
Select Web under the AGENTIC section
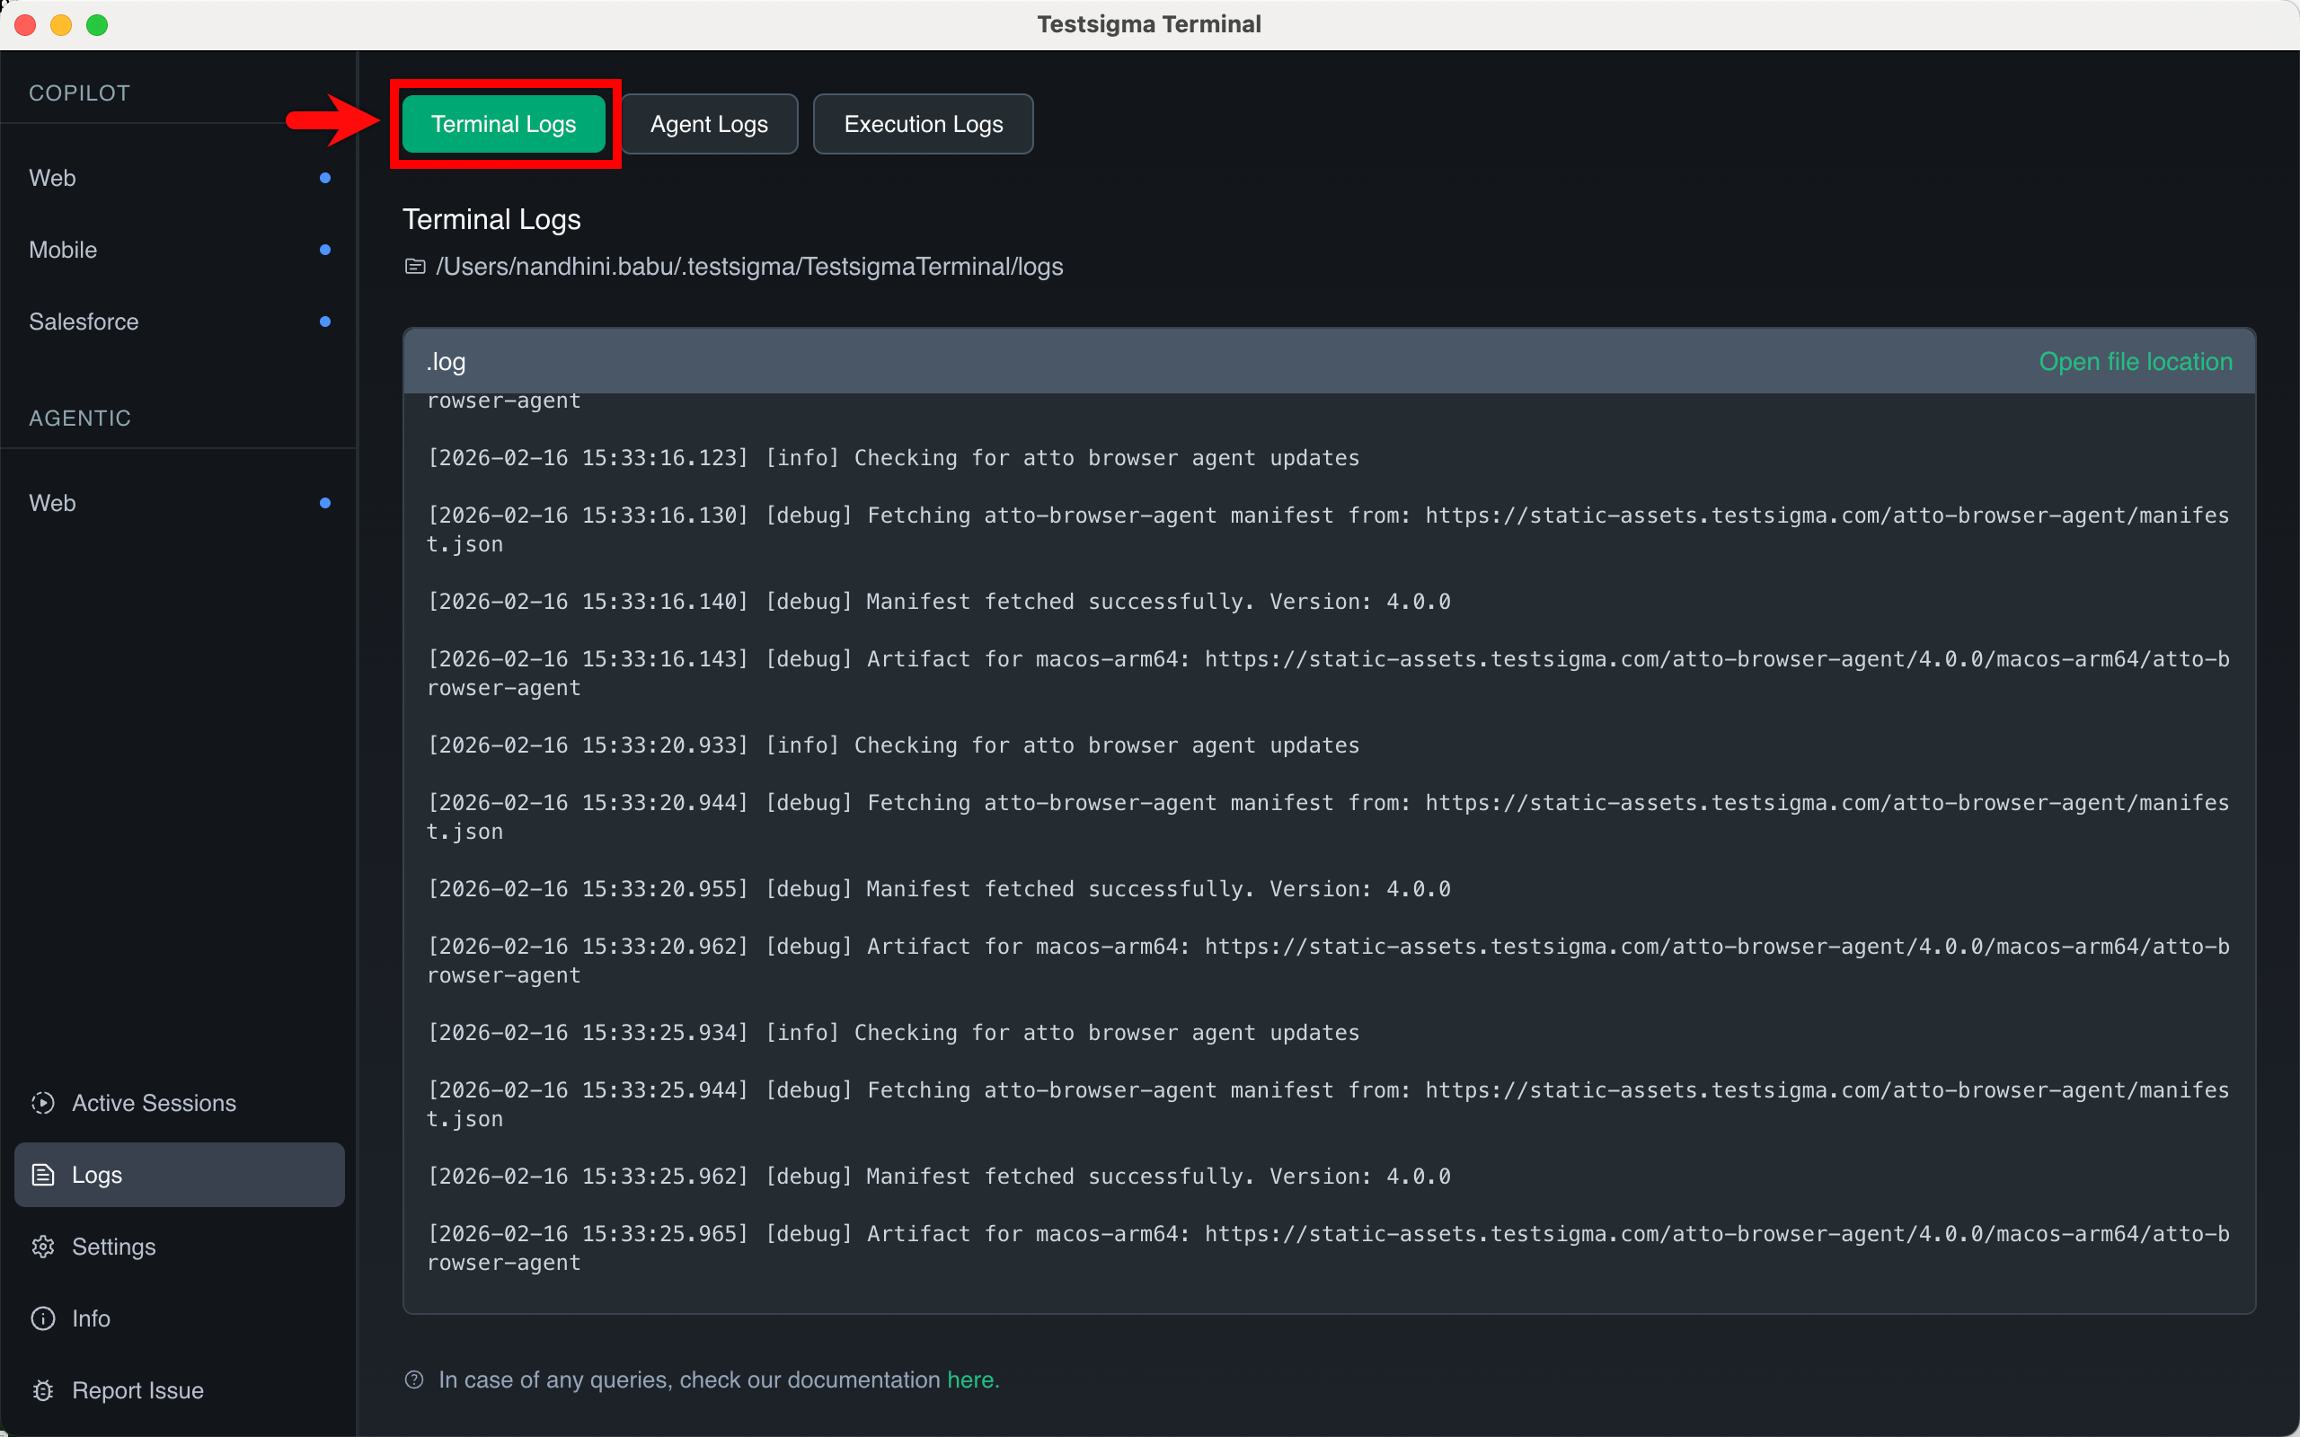[x=52, y=503]
